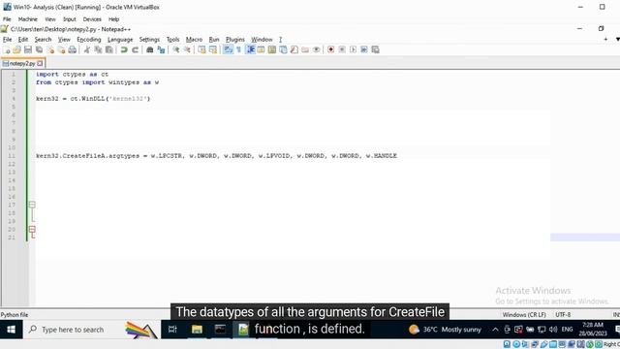Click the Windows Start button
The width and height of the screenshot is (620, 349).
coord(11,330)
